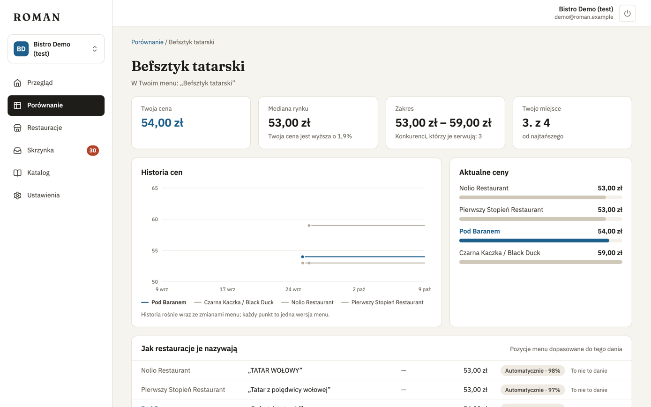Click the 'Automatycznie · 98%' match badge
The image size is (651, 407).
tap(533, 371)
